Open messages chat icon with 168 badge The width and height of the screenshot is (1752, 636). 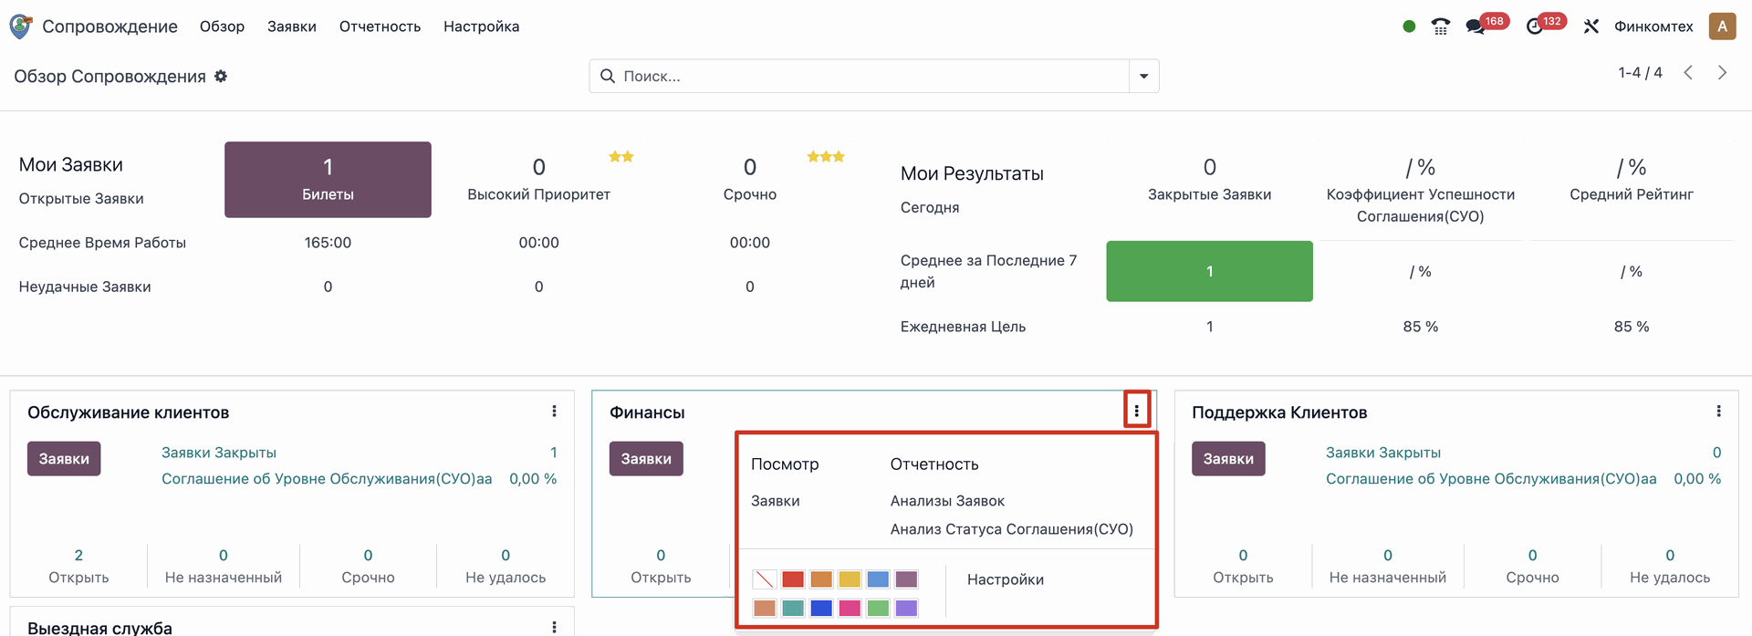tap(1476, 26)
